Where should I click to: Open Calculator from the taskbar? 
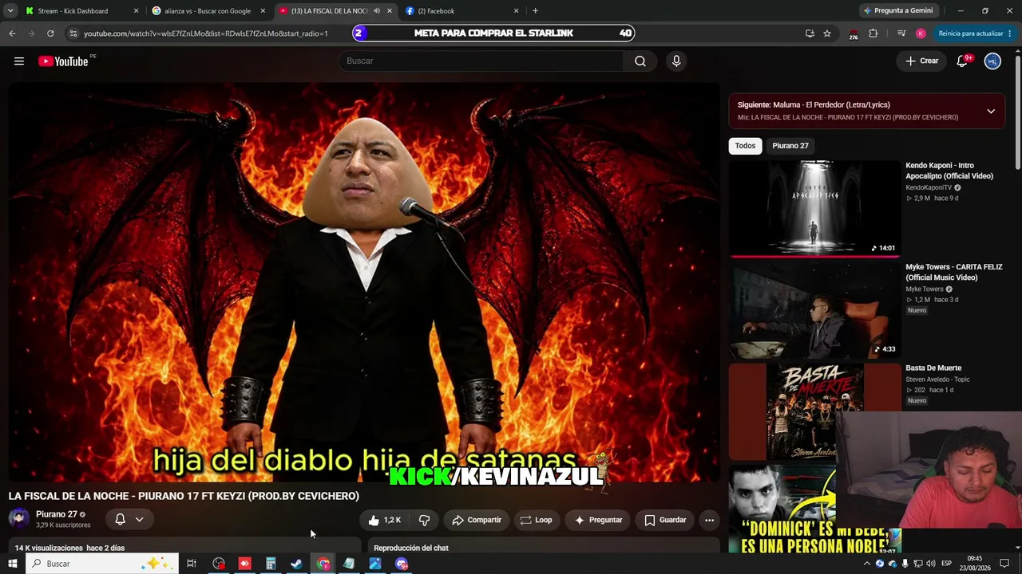[271, 564]
